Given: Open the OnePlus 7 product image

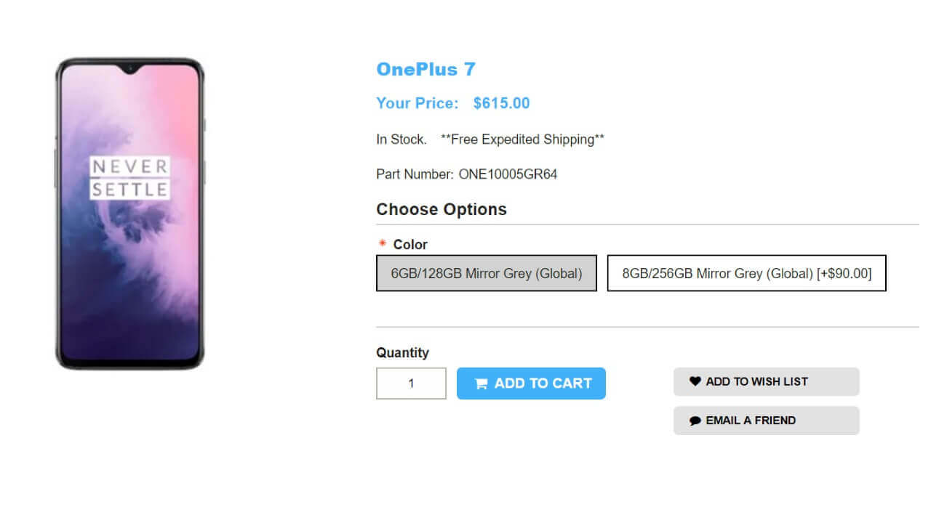Looking at the screenshot, I should click(x=130, y=214).
